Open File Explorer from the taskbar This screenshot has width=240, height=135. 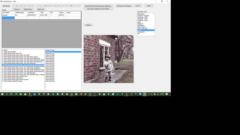pos(21,94)
